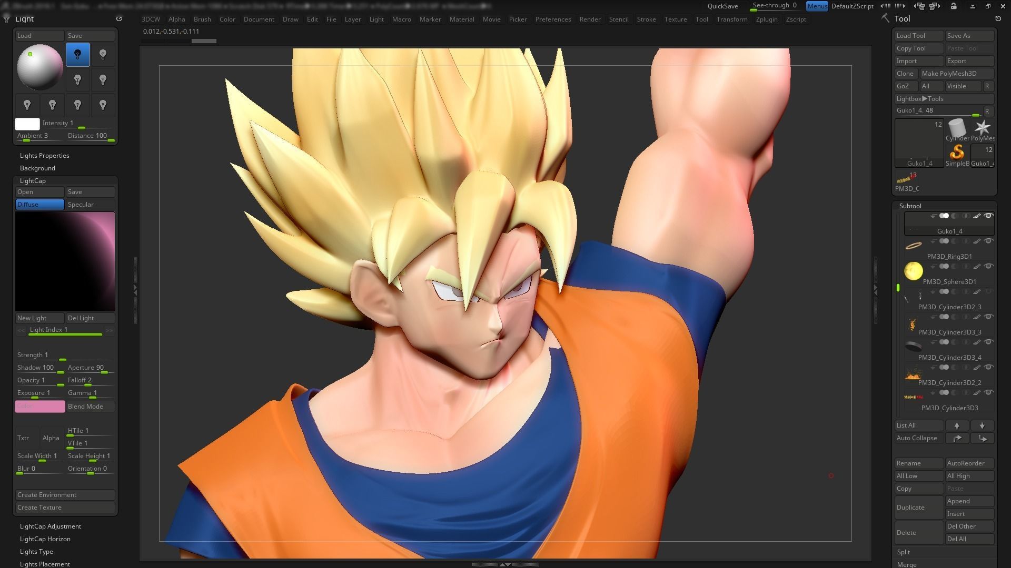Expand LightCap Horizon section
The image size is (1011, 568).
tap(45, 539)
